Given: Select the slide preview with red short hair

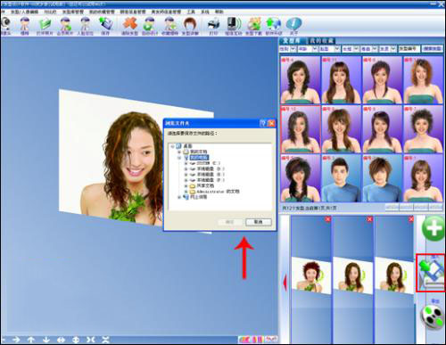Looking at the screenshot, I should click(311, 275).
